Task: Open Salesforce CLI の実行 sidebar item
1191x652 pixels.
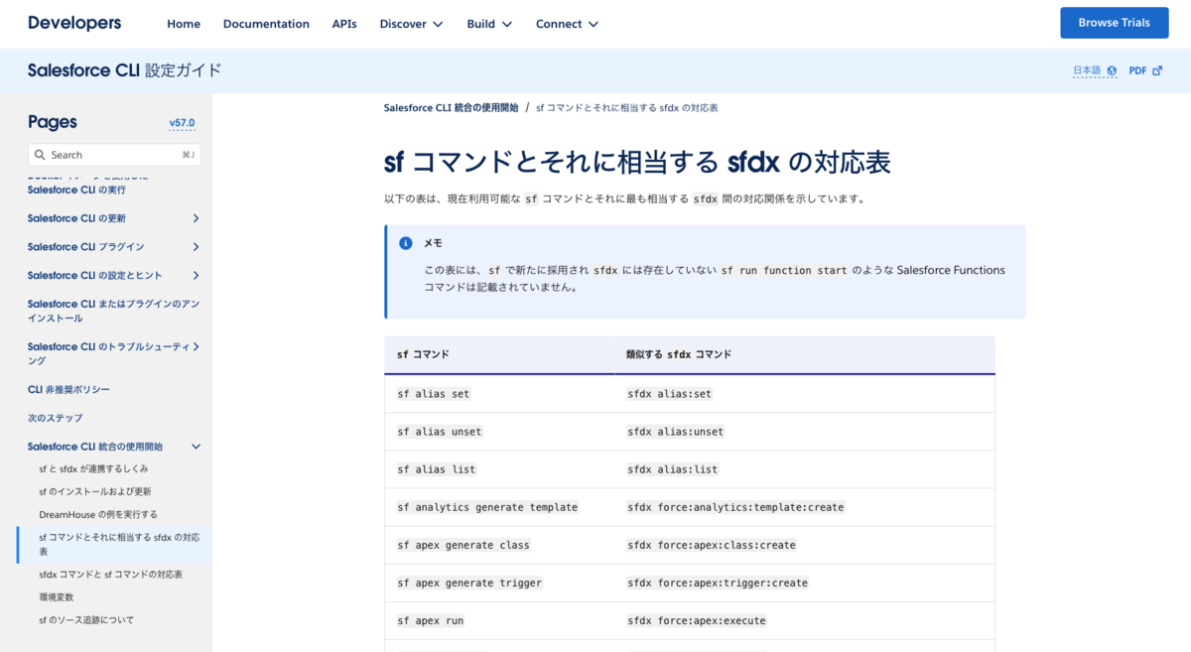Action: coord(76,190)
